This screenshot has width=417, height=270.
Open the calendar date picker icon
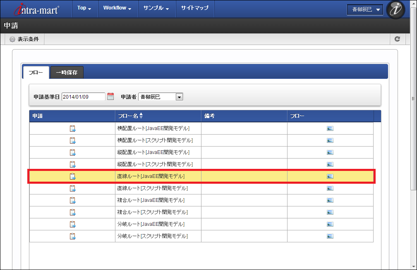coord(110,97)
